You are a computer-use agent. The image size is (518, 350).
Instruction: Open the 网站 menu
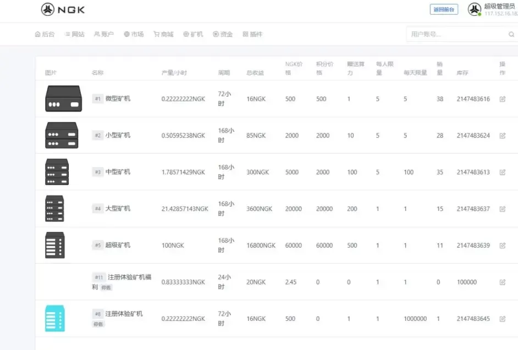[75, 34]
